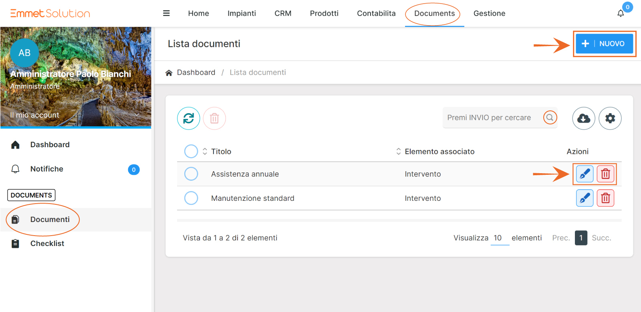This screenshot has height=312, width=641.
Task: Click the NUOVO button
Action: (604, 44)
